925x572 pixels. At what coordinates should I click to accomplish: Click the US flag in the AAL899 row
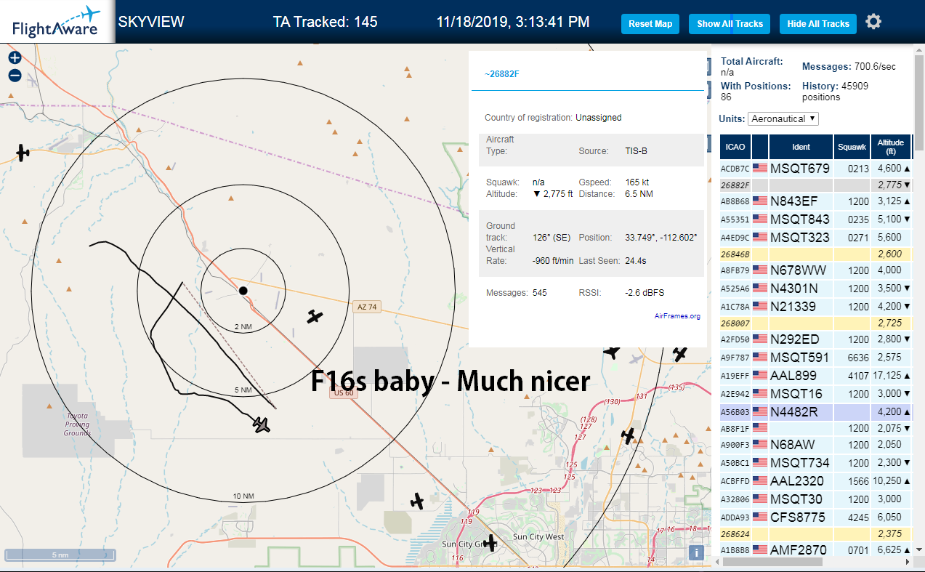[x=760, y=376]
